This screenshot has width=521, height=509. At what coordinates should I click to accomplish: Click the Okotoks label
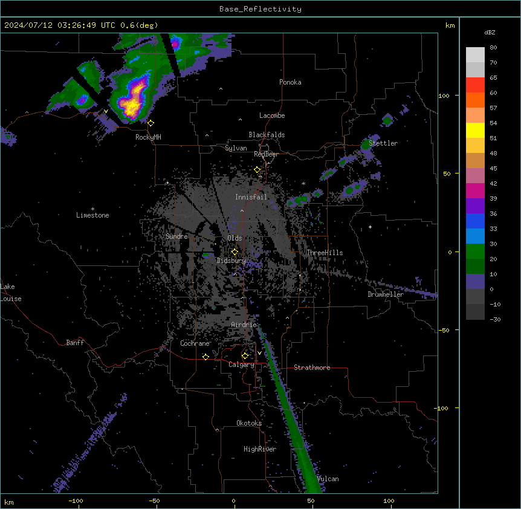click(x=249, y=423)
